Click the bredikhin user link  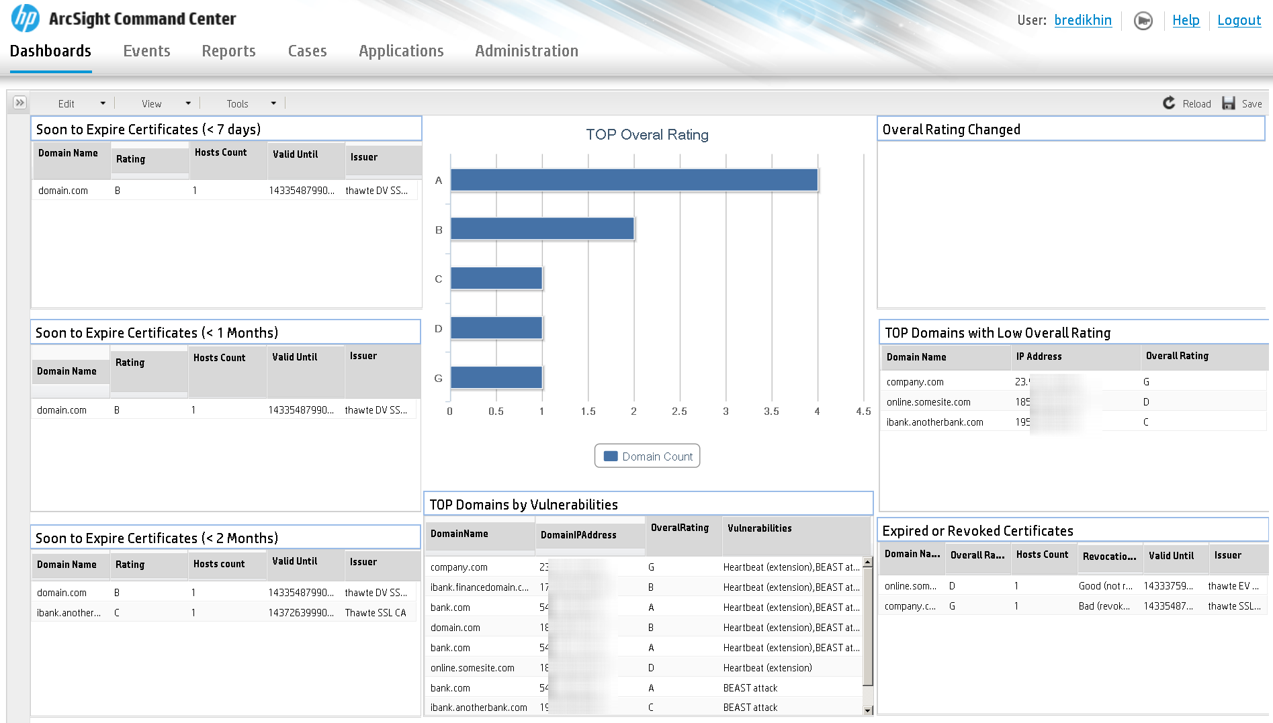1082,20
